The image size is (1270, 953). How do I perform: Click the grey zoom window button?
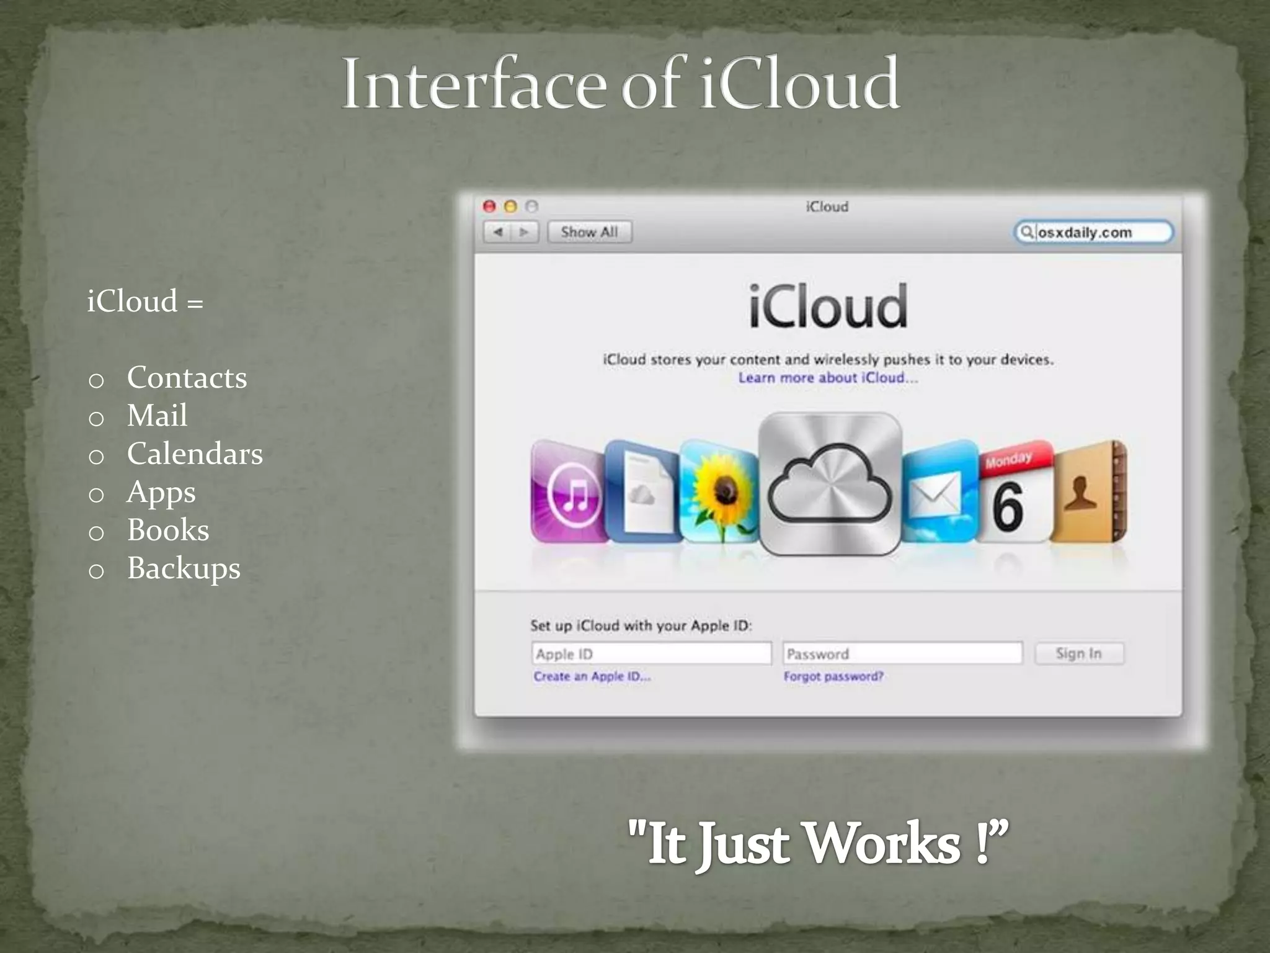[531, 206]
